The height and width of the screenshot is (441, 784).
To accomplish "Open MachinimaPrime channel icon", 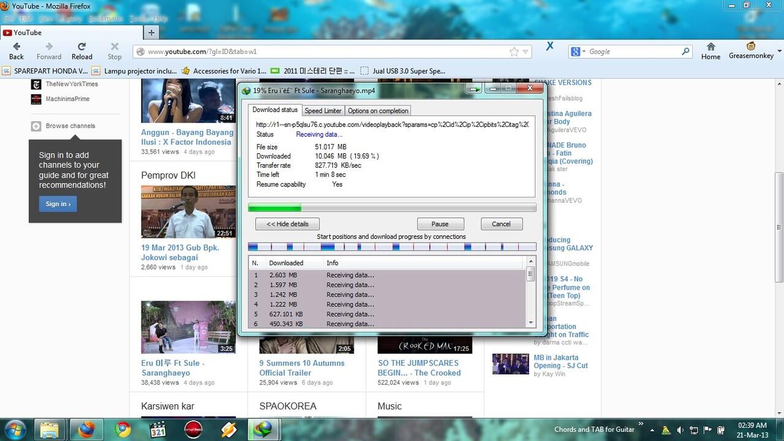I will point(36,99).
